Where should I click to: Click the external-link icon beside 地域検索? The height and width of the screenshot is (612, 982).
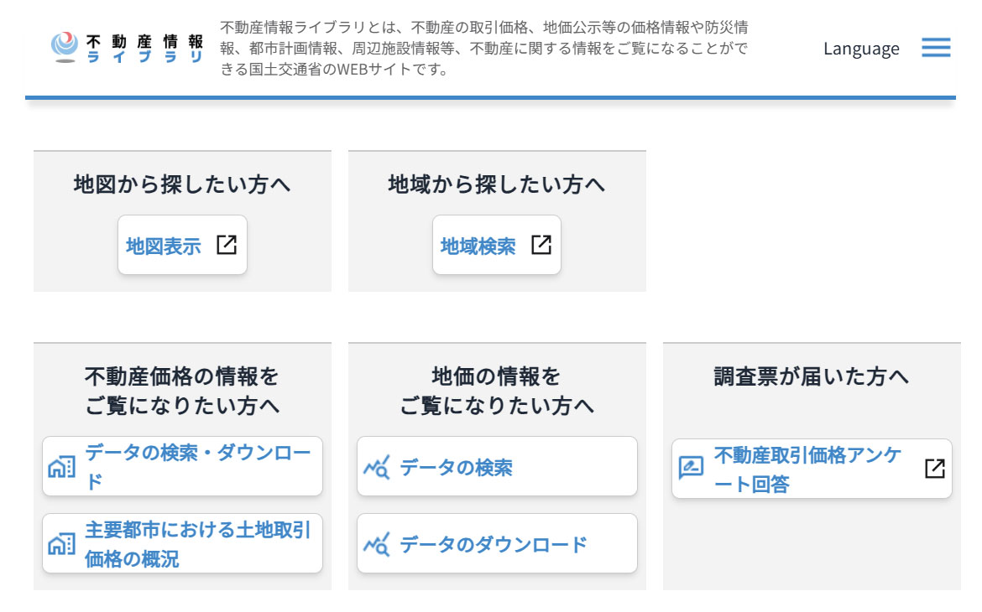point(541,245)
